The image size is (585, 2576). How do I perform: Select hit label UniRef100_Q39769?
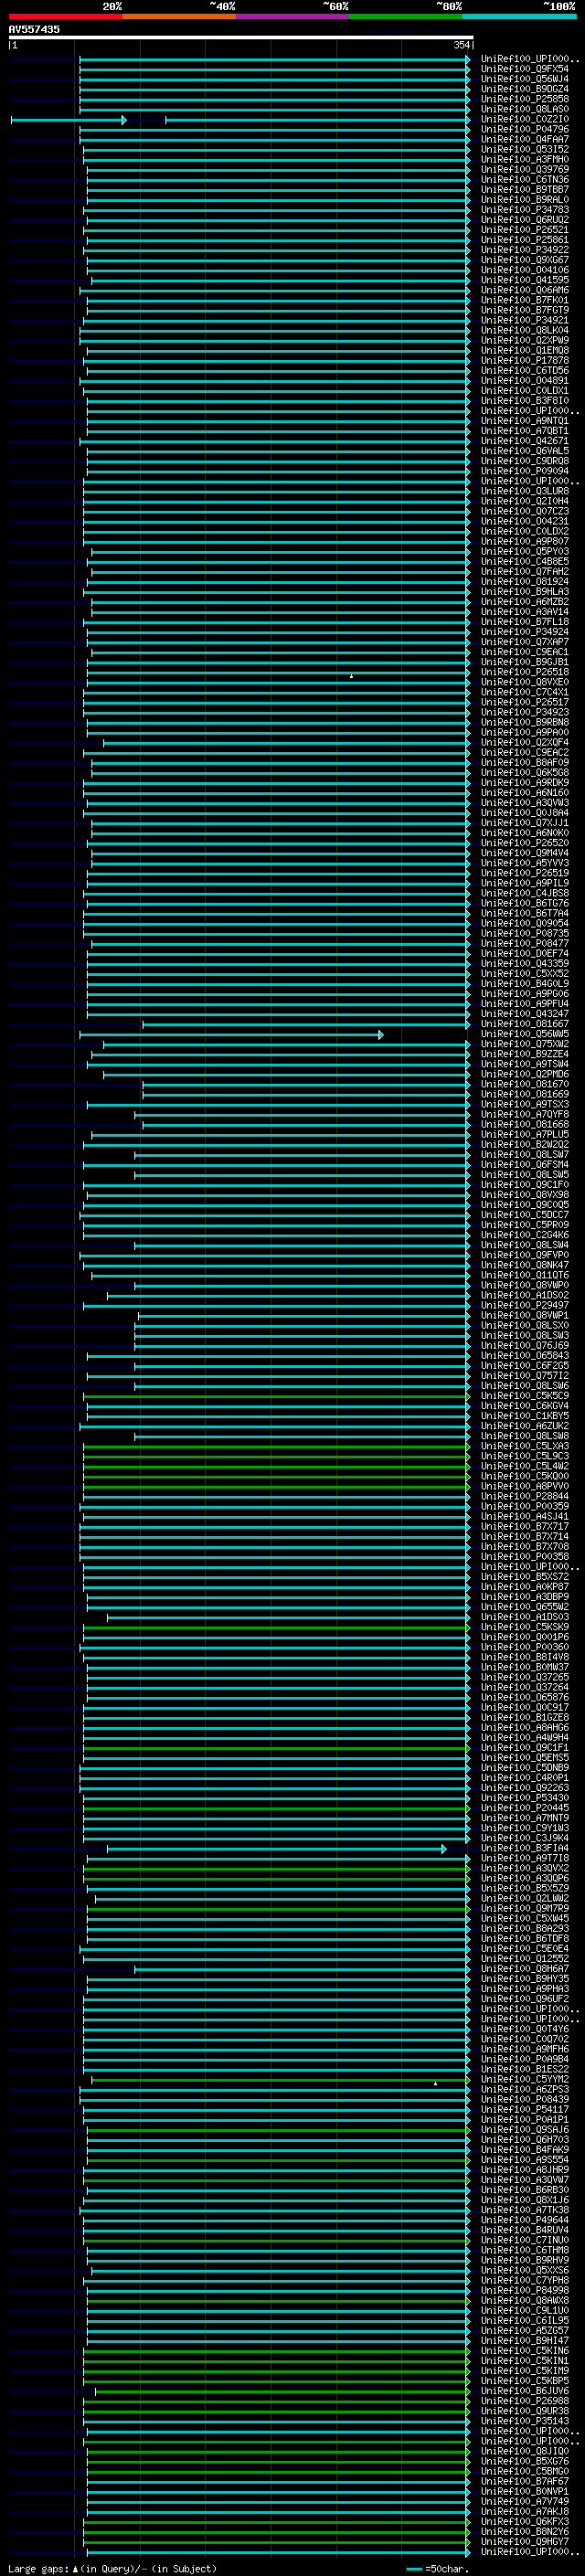pyautogui.click(x=525, y=170)
